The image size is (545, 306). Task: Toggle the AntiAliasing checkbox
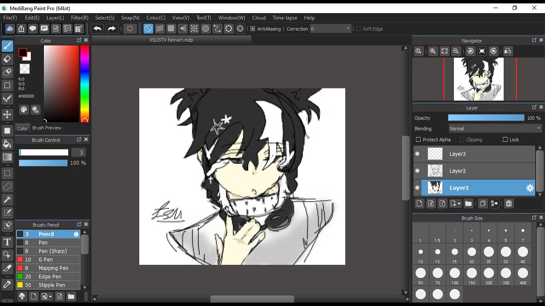[252, 29]
